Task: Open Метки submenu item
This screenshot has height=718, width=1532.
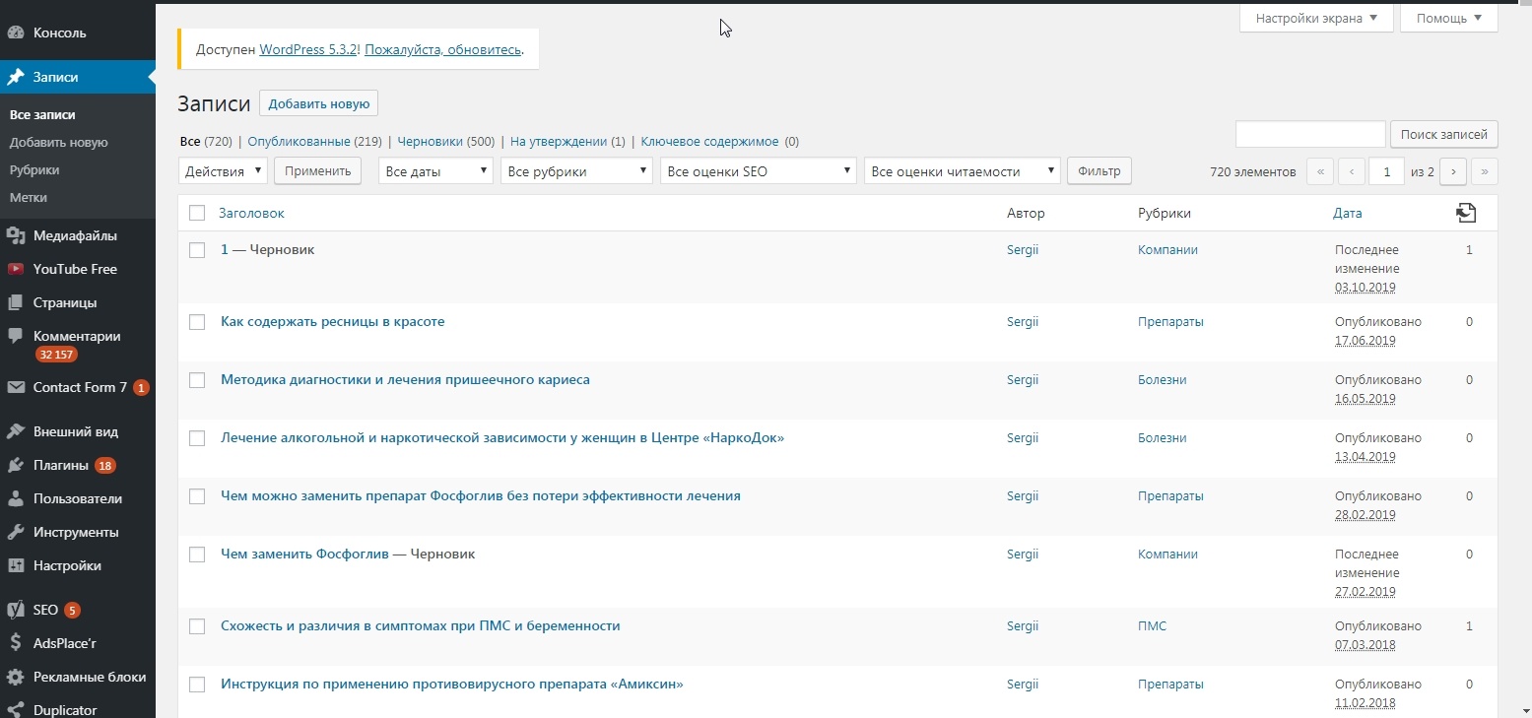Action: [x=29, y=198]
